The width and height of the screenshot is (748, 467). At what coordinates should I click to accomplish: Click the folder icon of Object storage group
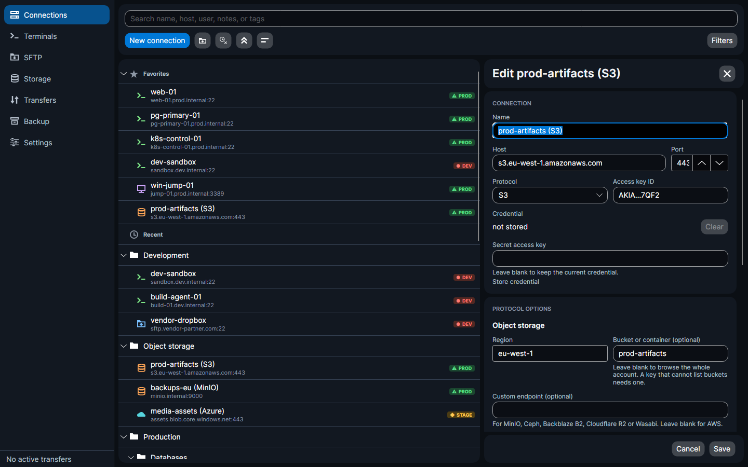tap(134, 346)
